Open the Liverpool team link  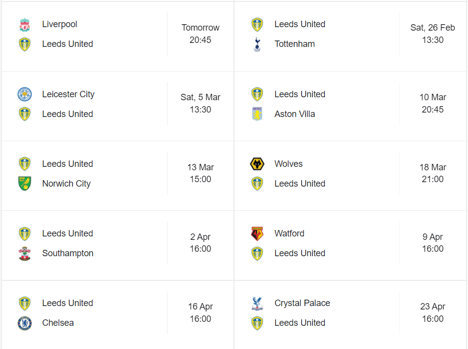(x=60, y=24)
